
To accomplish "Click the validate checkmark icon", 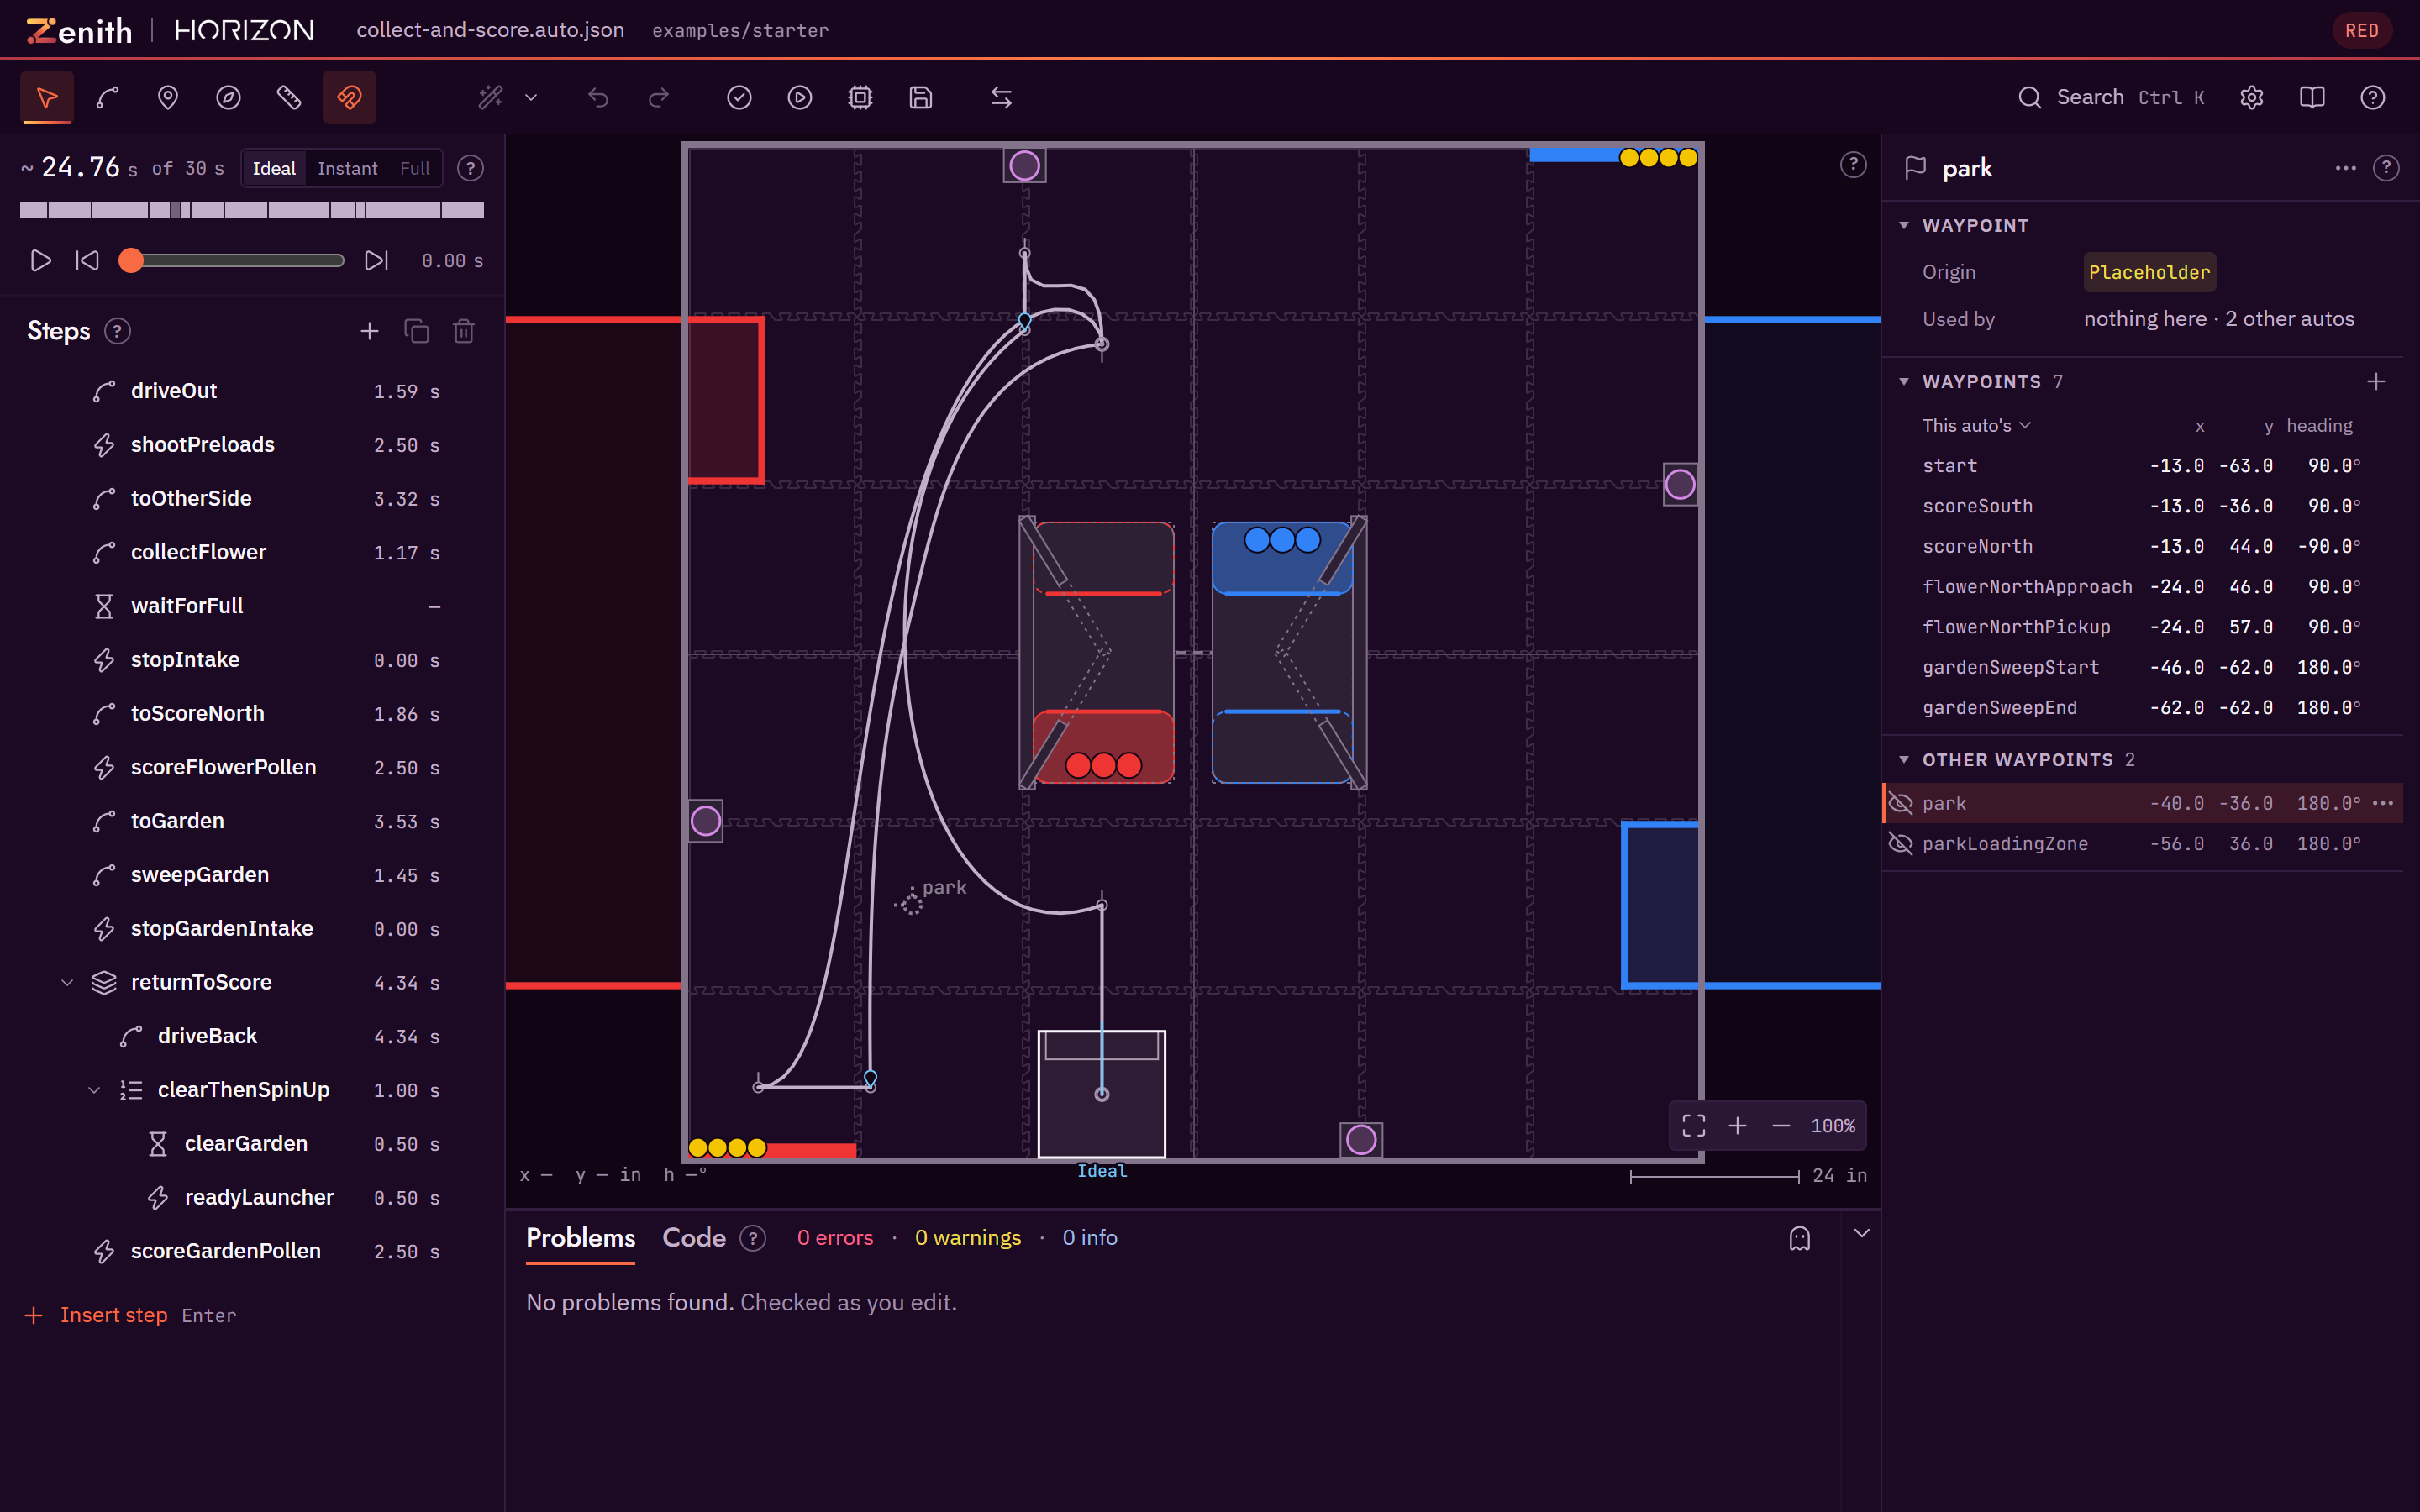I will (x=739, y=97).
